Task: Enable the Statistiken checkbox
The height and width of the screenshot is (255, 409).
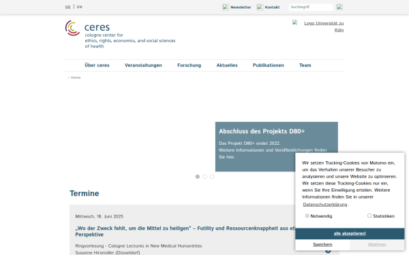Action: coord(369,216)
